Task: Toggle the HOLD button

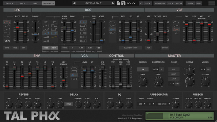Action: [x=22, y=3]
